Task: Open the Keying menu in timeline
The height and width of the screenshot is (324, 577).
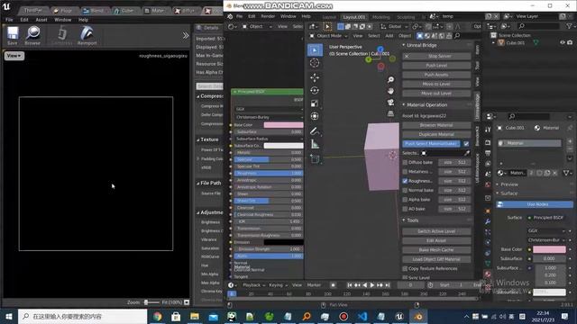Action: [278, 285]
